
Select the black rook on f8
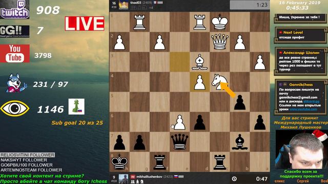click(159, 162)
